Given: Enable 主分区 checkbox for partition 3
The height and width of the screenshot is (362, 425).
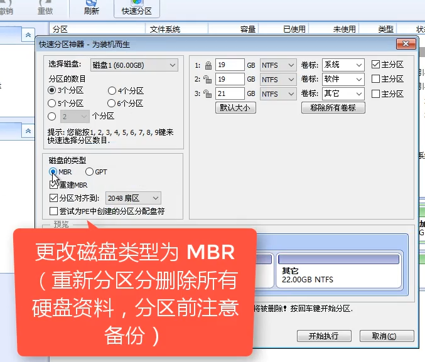Looking at the screenshot, I should click(375, 93).
